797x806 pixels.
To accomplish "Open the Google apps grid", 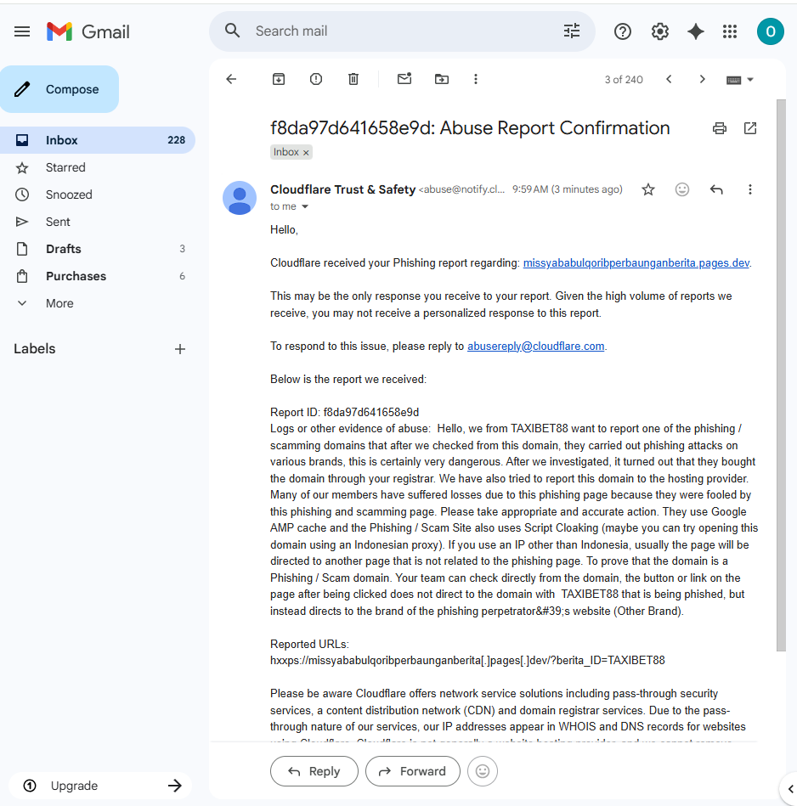I will pyautogui.click(x=730, y=32).
